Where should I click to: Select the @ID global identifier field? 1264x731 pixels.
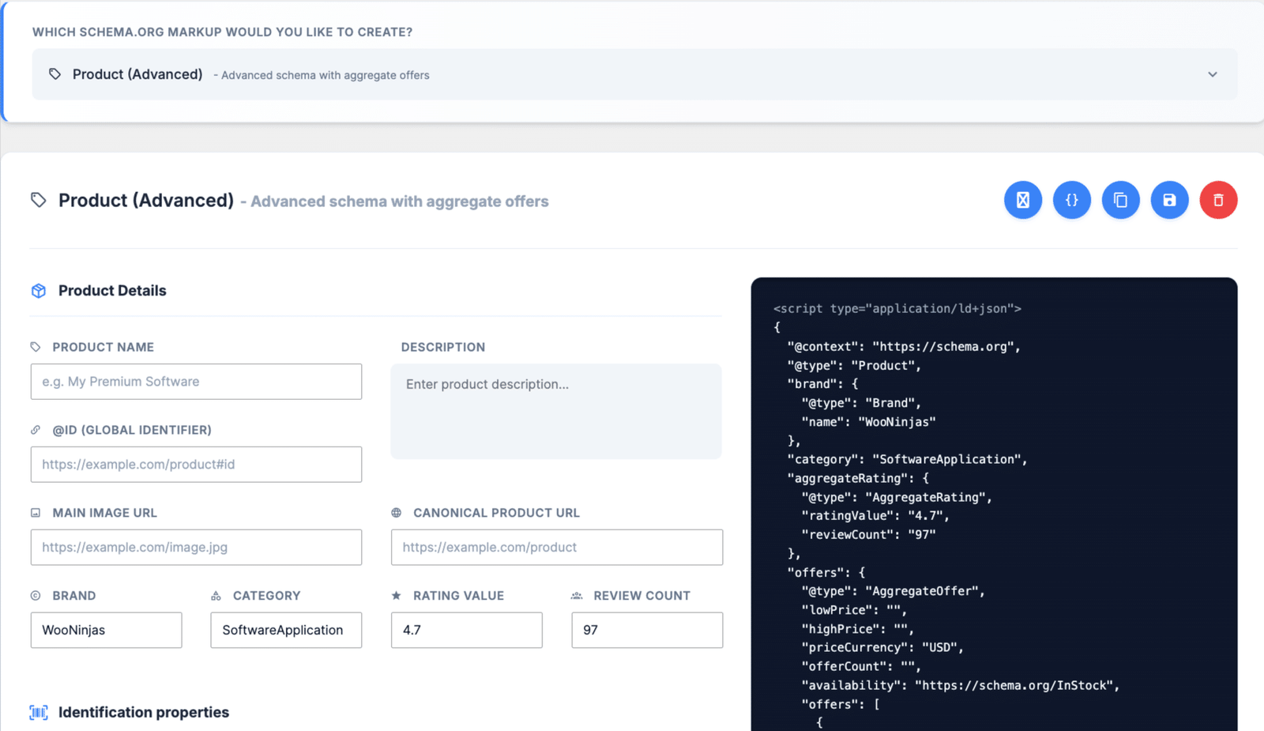(x=196, y=465)
